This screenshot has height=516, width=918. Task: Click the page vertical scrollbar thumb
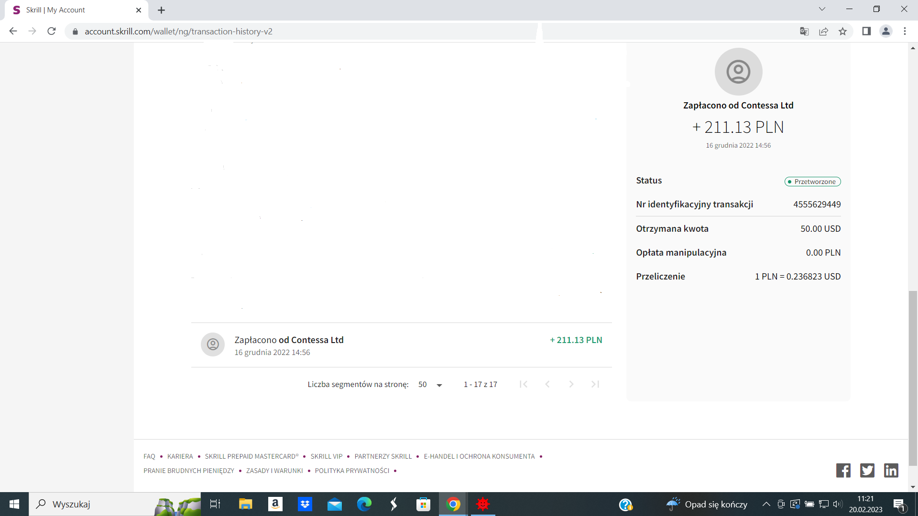point(913,377)
